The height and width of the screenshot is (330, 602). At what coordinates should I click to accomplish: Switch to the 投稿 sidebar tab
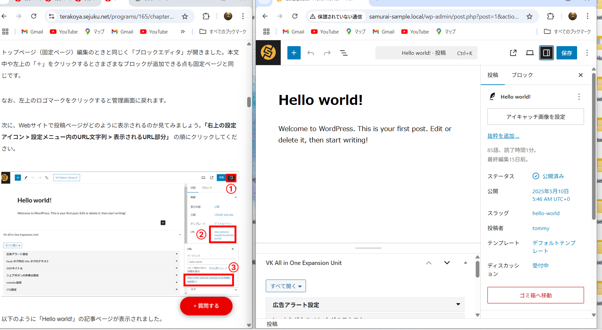click(x=493, y=75)
